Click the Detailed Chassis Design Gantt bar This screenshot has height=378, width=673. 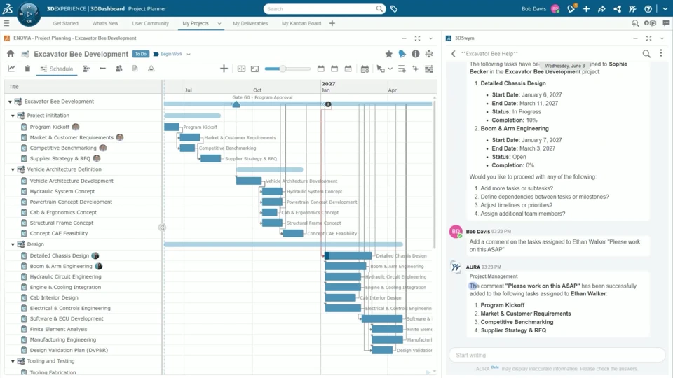click(x=348, y=256)
